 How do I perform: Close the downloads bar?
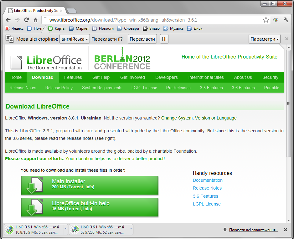point(285,230)
